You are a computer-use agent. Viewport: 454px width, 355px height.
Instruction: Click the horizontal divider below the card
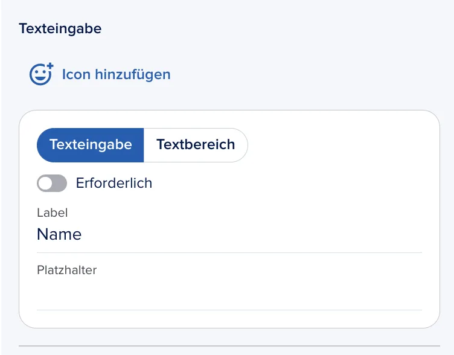(x=229, y=346)
